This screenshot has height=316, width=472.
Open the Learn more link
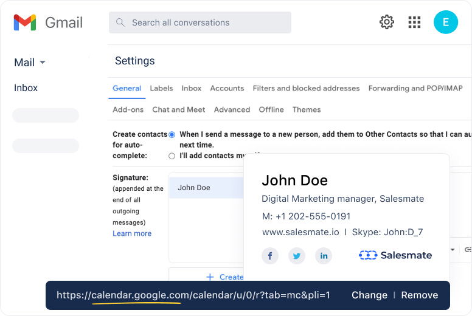[x=132, y=233]
